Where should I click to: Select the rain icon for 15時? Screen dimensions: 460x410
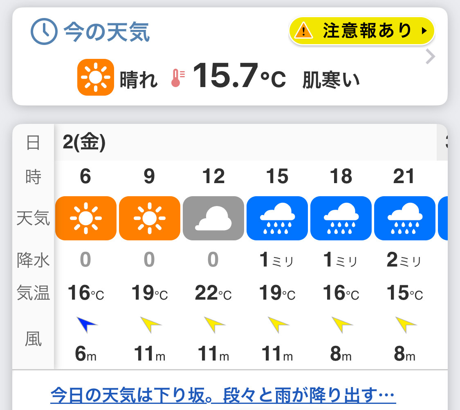pos(277,218)
